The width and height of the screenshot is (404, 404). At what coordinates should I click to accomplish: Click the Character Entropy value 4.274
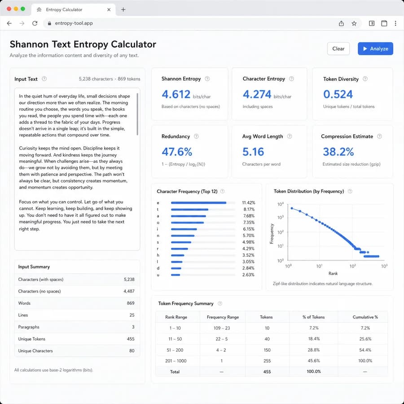(x=257, y=94)
